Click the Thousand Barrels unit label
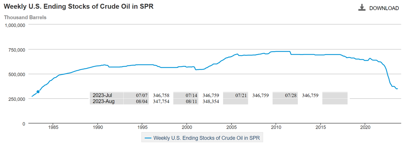 pyautogui.click(x=25, y=17)
